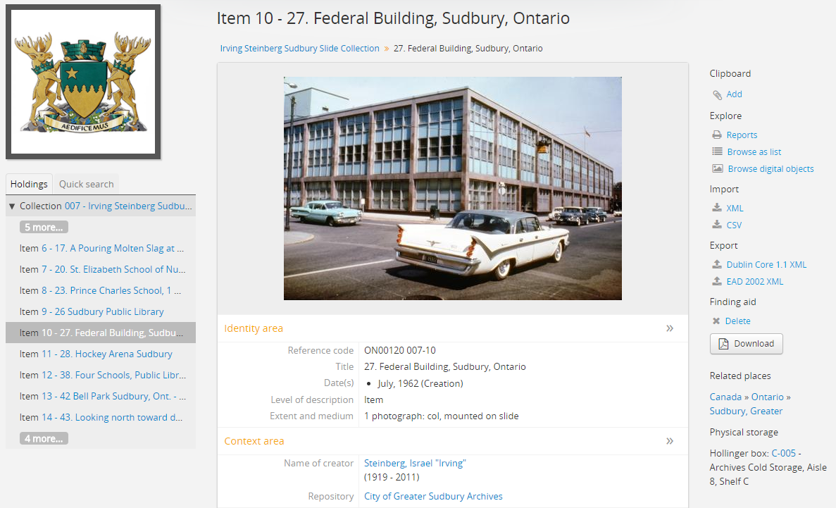The height and width of the screenshot is (508, 836).
Task: Open the Irving Steinberg Sudbury Slide Collection breadcrumb
Action: coord(299,49)
